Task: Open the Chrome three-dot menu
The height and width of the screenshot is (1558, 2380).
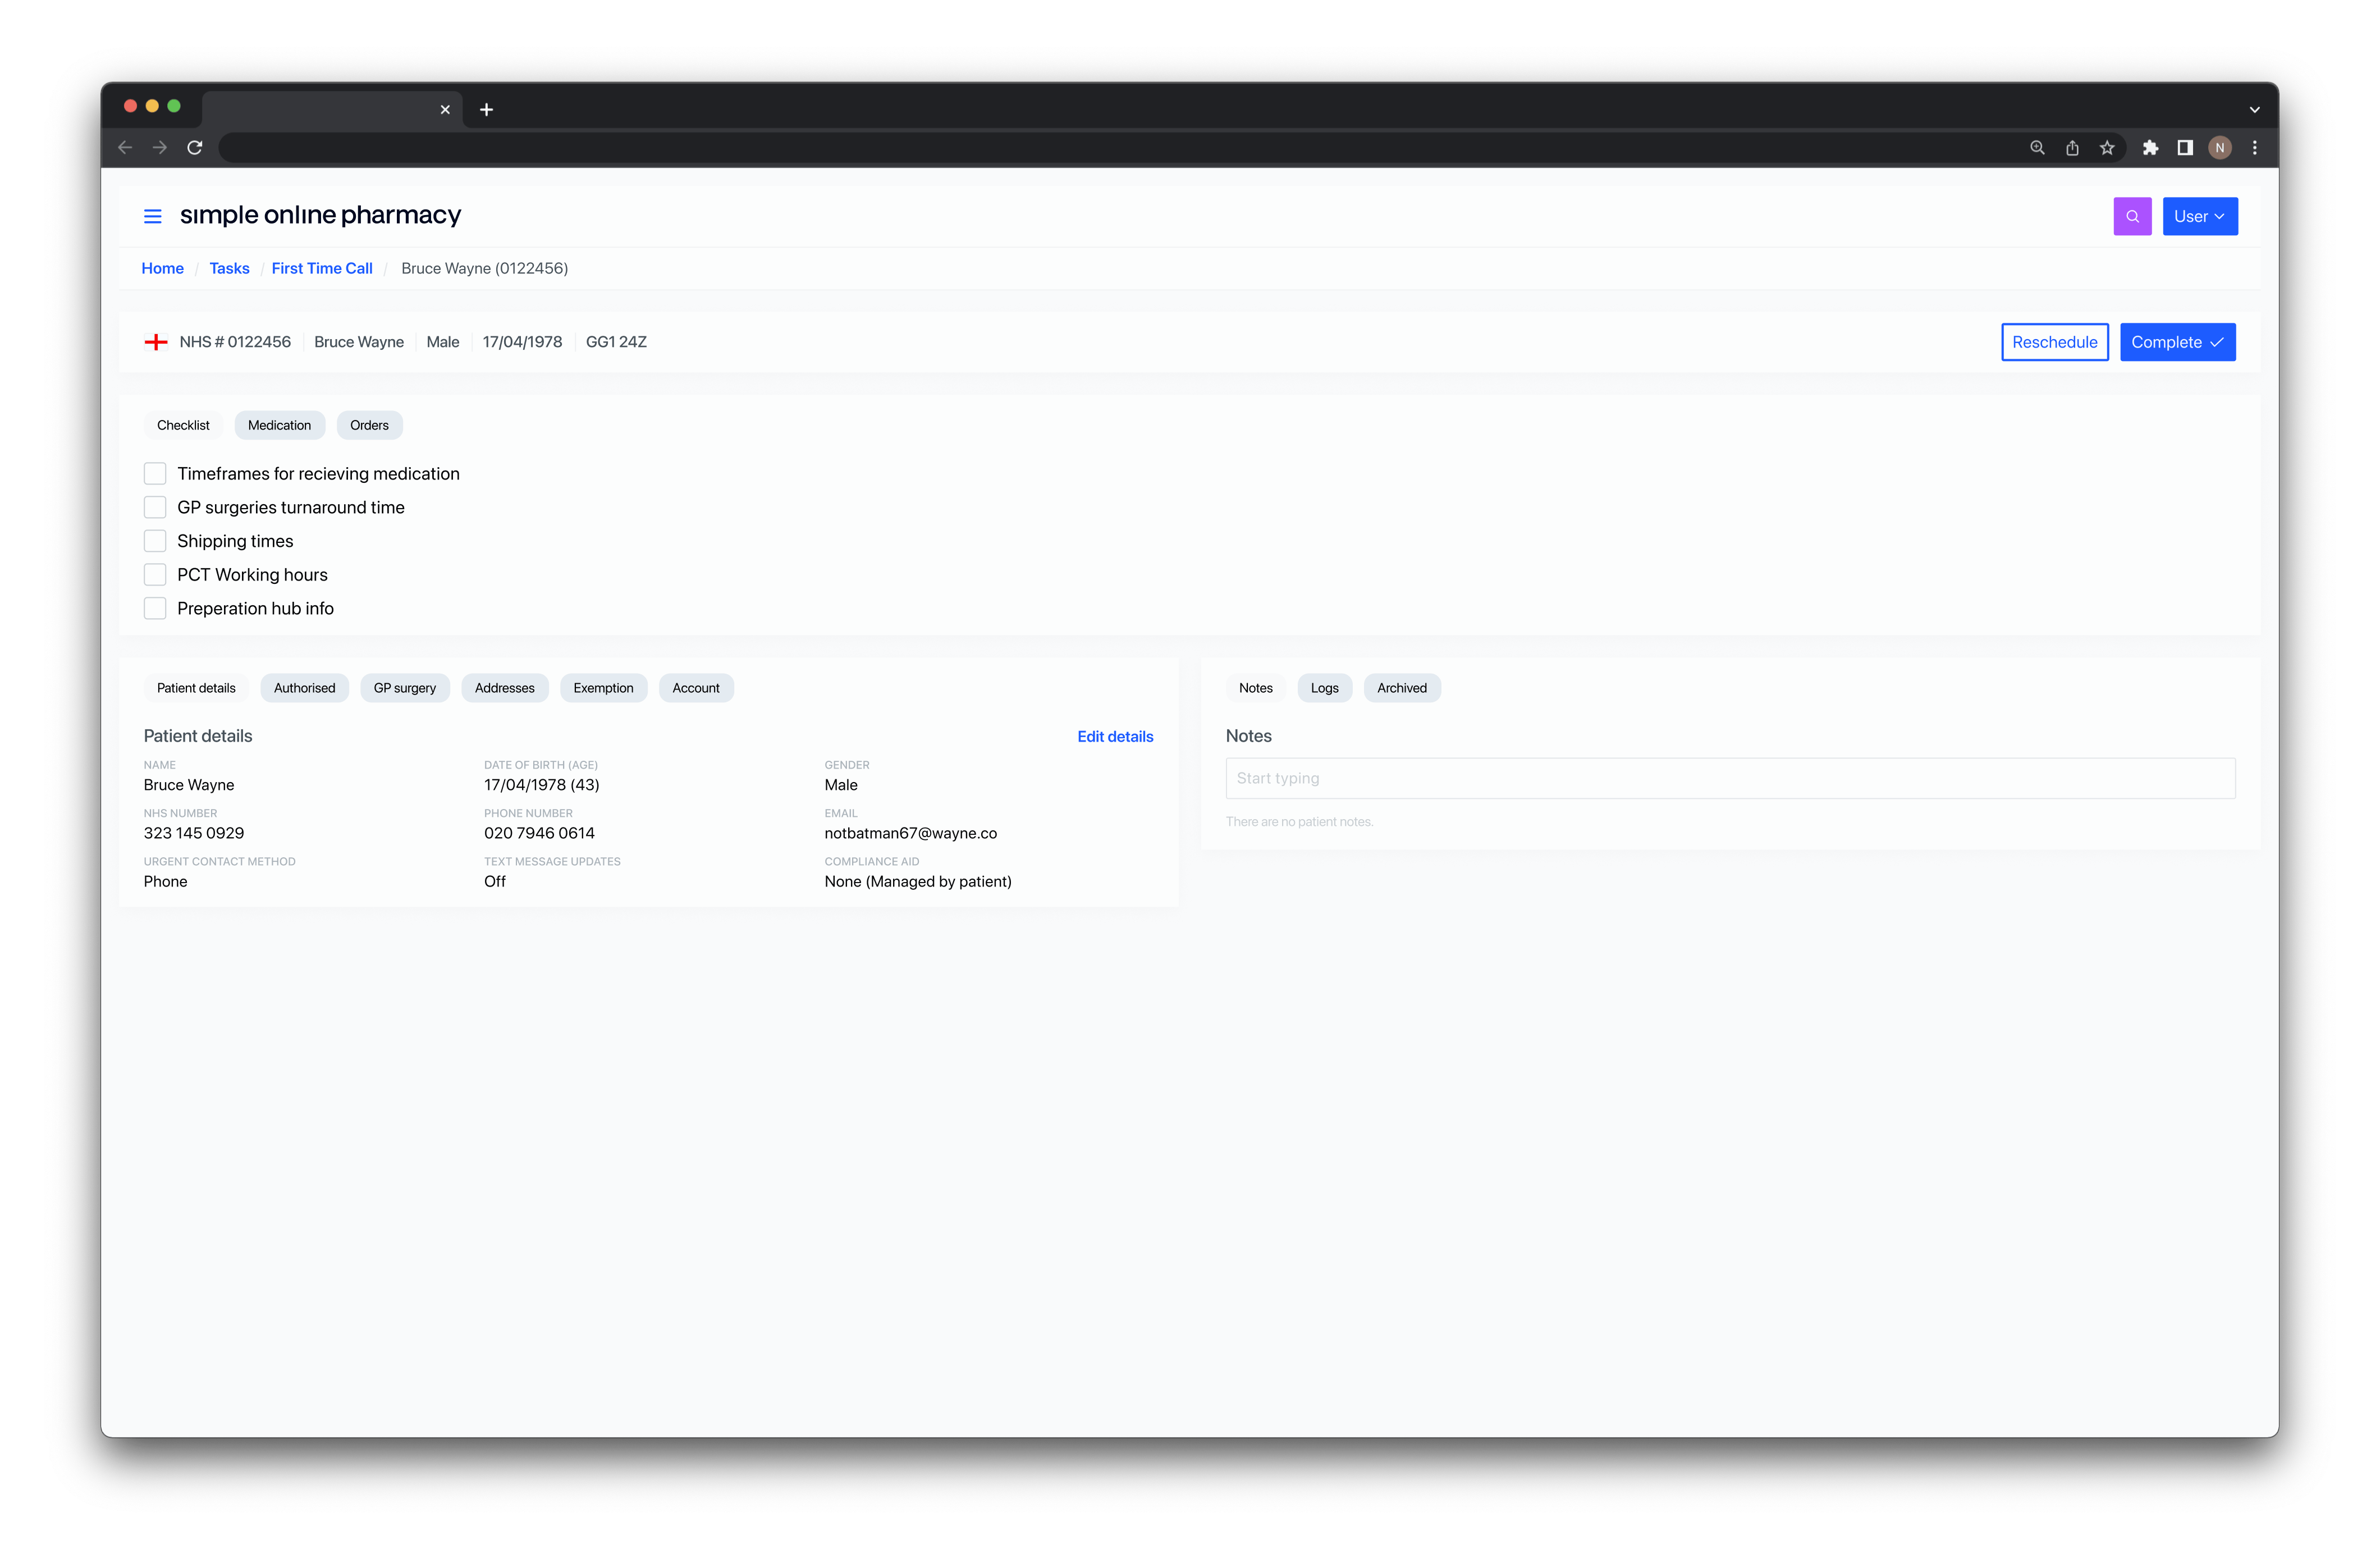Action: 2254,147
